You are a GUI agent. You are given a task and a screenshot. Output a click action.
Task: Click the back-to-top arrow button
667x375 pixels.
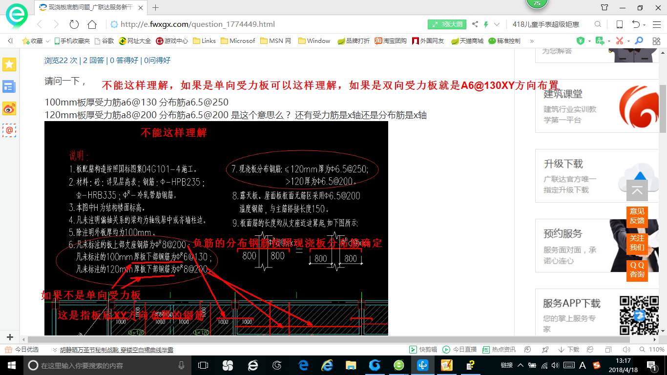[637, 190]
